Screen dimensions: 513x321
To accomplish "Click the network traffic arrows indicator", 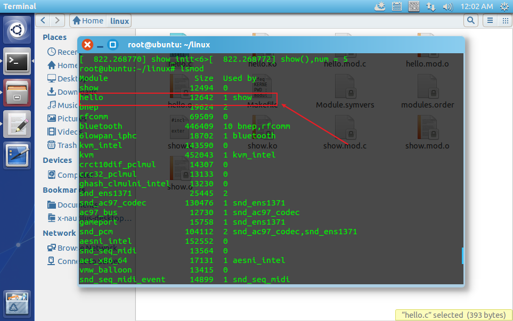I will point(430,6).
